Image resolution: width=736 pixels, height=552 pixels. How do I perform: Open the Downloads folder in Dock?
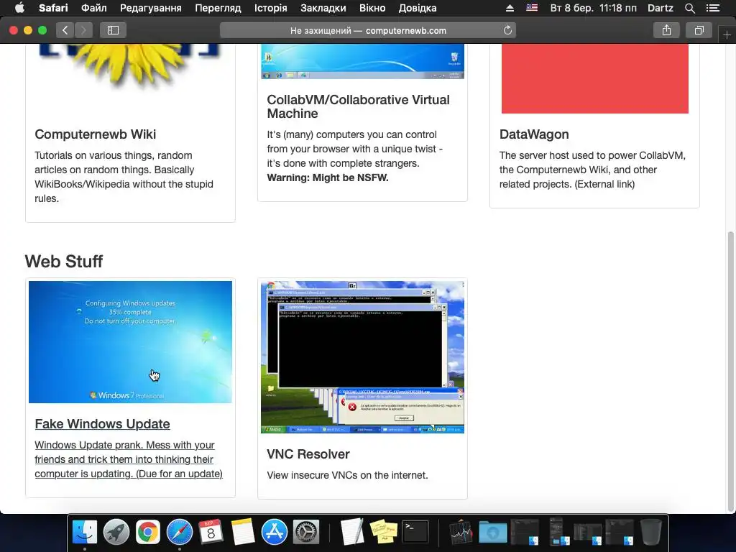click(x=493, y=533)
